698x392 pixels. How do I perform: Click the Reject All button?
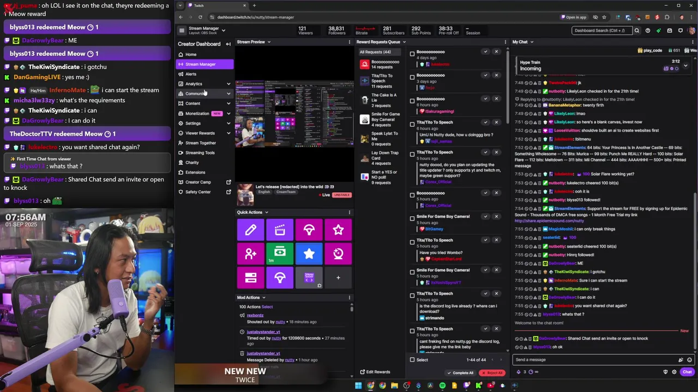click(x=492, y=373)
